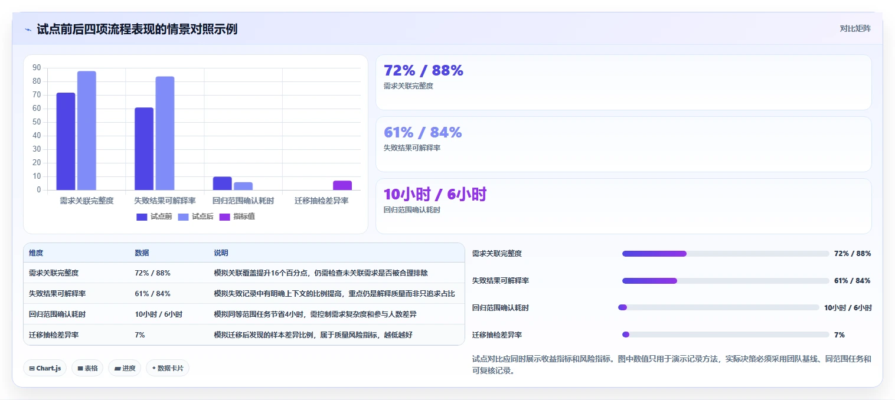Viewport: 895px width, 400px height.
Task: Click the 数据 column header
Action: click(142, 253)
